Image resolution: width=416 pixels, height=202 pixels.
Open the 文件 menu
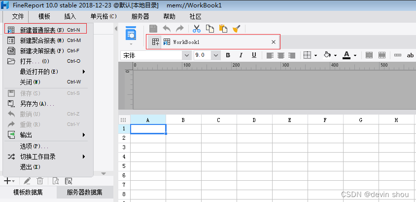click(x=18, y=17)
